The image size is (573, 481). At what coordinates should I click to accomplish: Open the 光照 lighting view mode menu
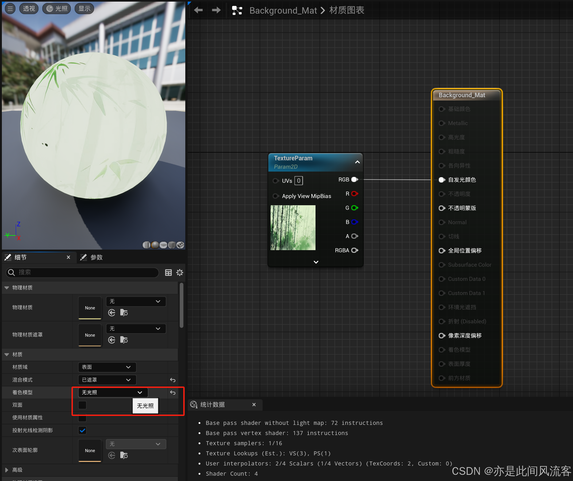point(56,9)
